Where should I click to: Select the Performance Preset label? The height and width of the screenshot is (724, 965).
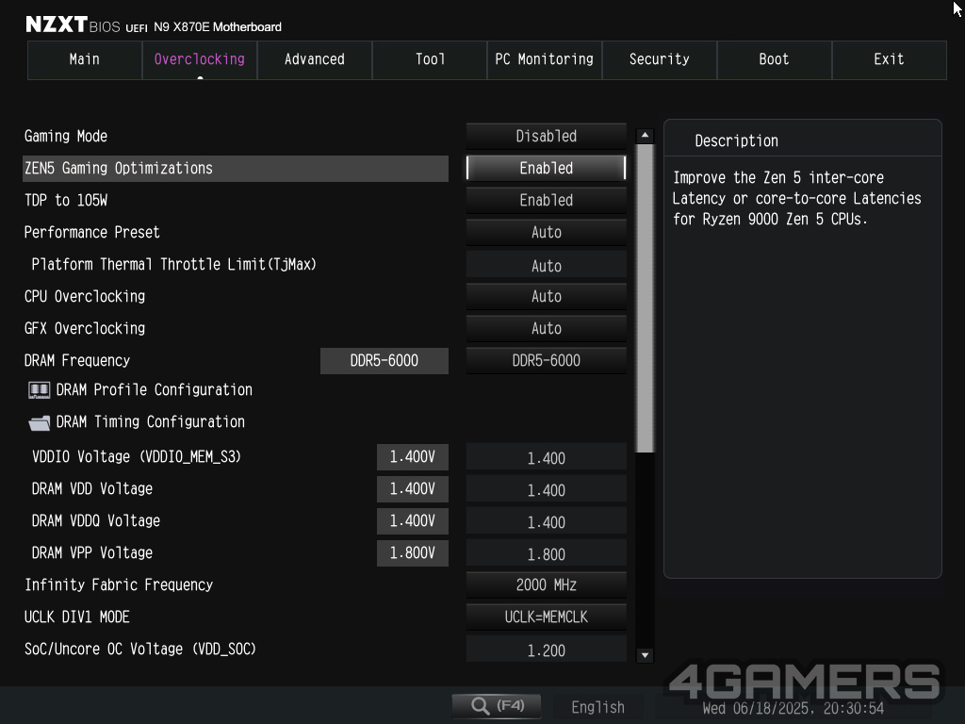coord(91,232)
